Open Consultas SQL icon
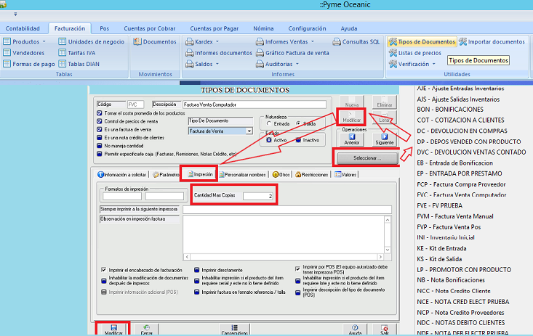Viewport: 533px width, 336px height. pos(337,42)
